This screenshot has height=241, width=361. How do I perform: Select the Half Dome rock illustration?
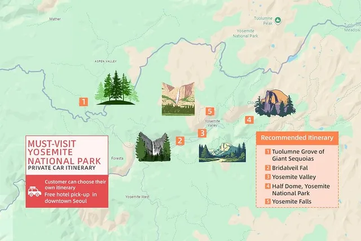pos(275,103)
